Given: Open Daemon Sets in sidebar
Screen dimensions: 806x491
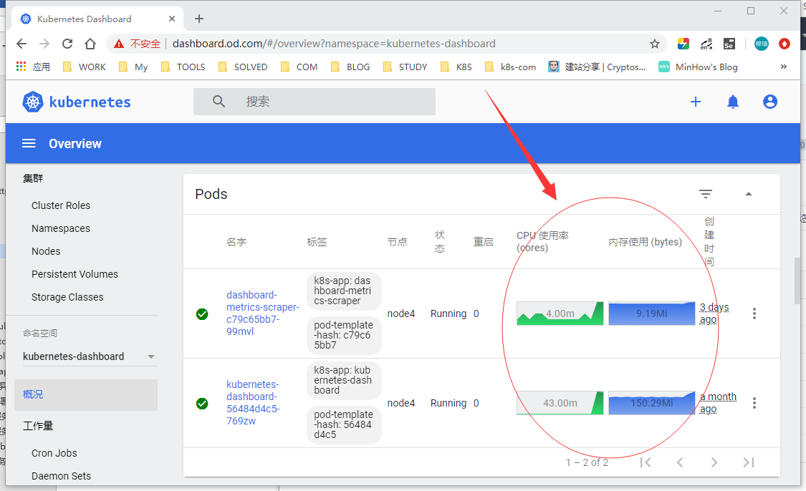Looking at the screenshot, I should 61,476.
